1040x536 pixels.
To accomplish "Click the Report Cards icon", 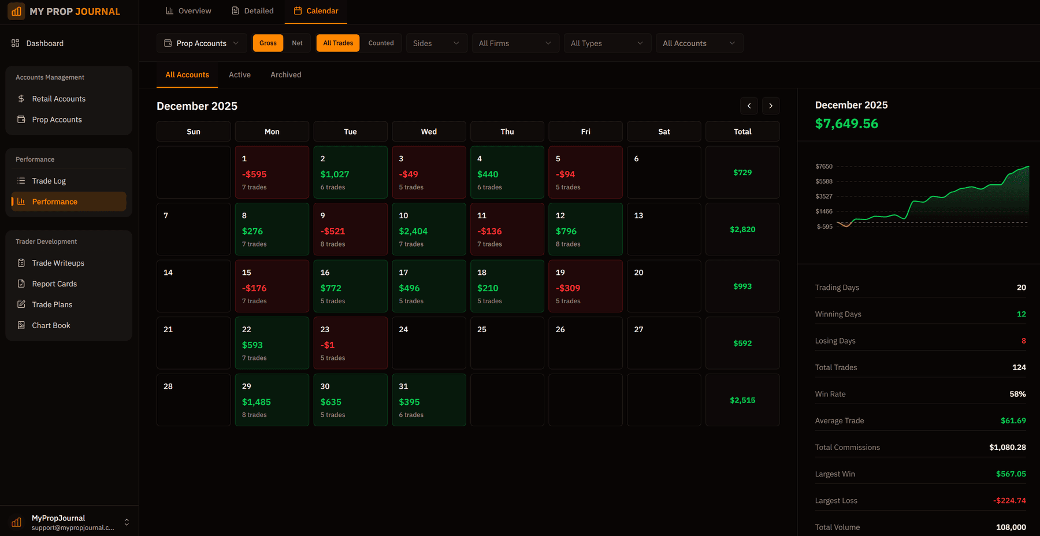I will [23, 283].
